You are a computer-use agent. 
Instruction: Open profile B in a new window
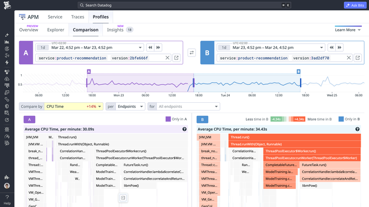[x=358, y=58]
